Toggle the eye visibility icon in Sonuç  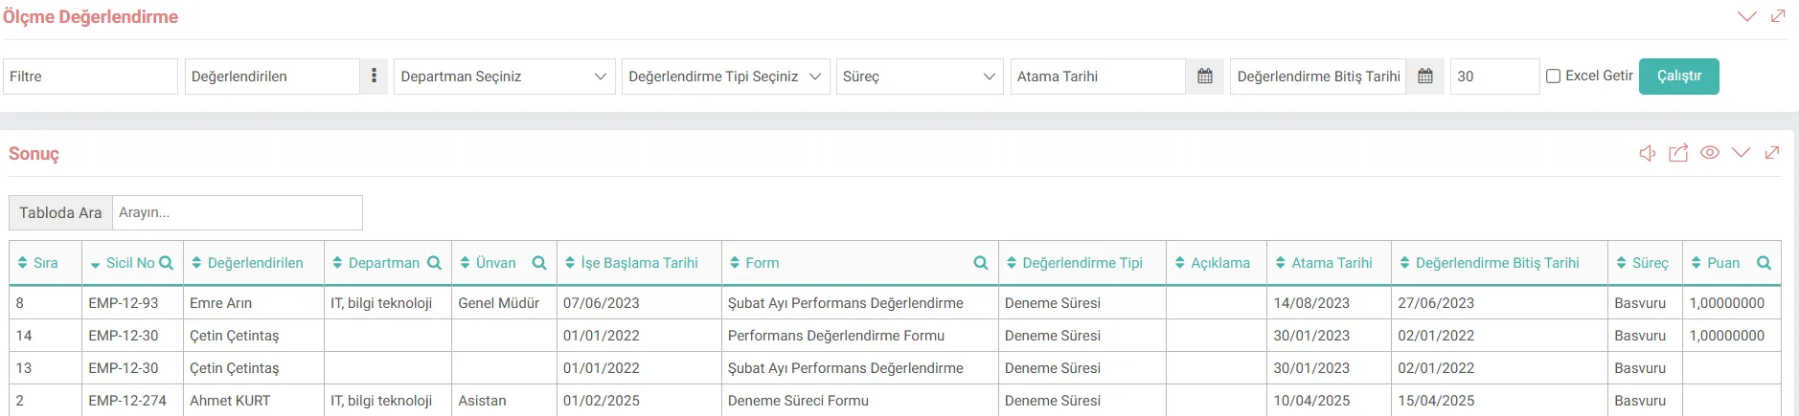click(1710, 153)
